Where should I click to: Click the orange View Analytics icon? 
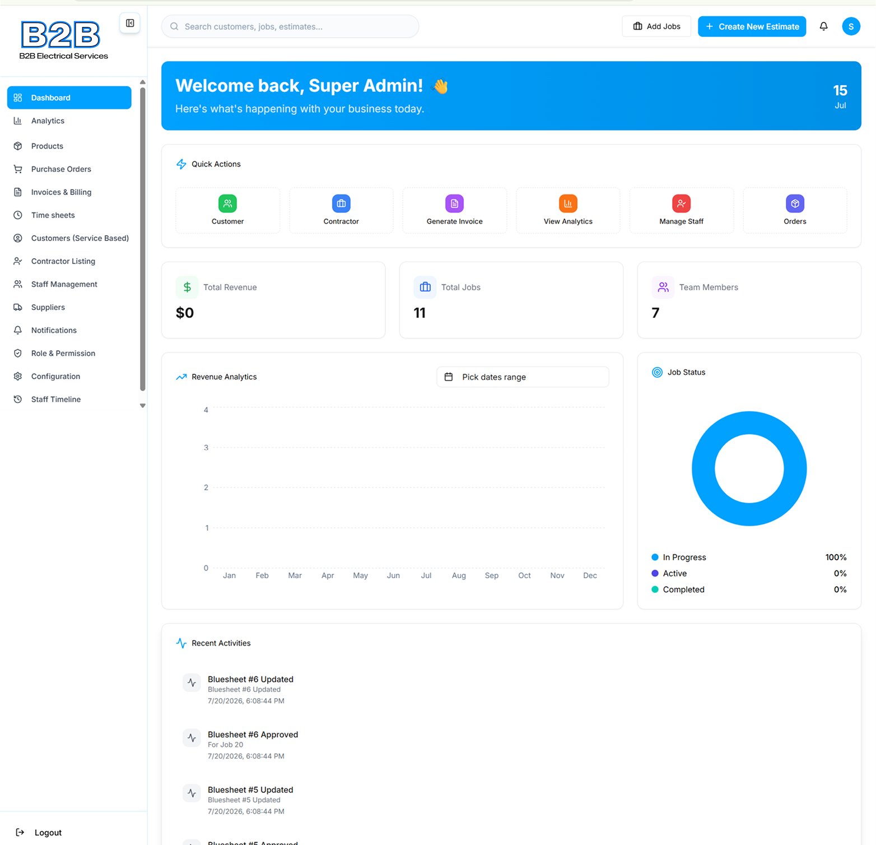click(x=568, y=203)
